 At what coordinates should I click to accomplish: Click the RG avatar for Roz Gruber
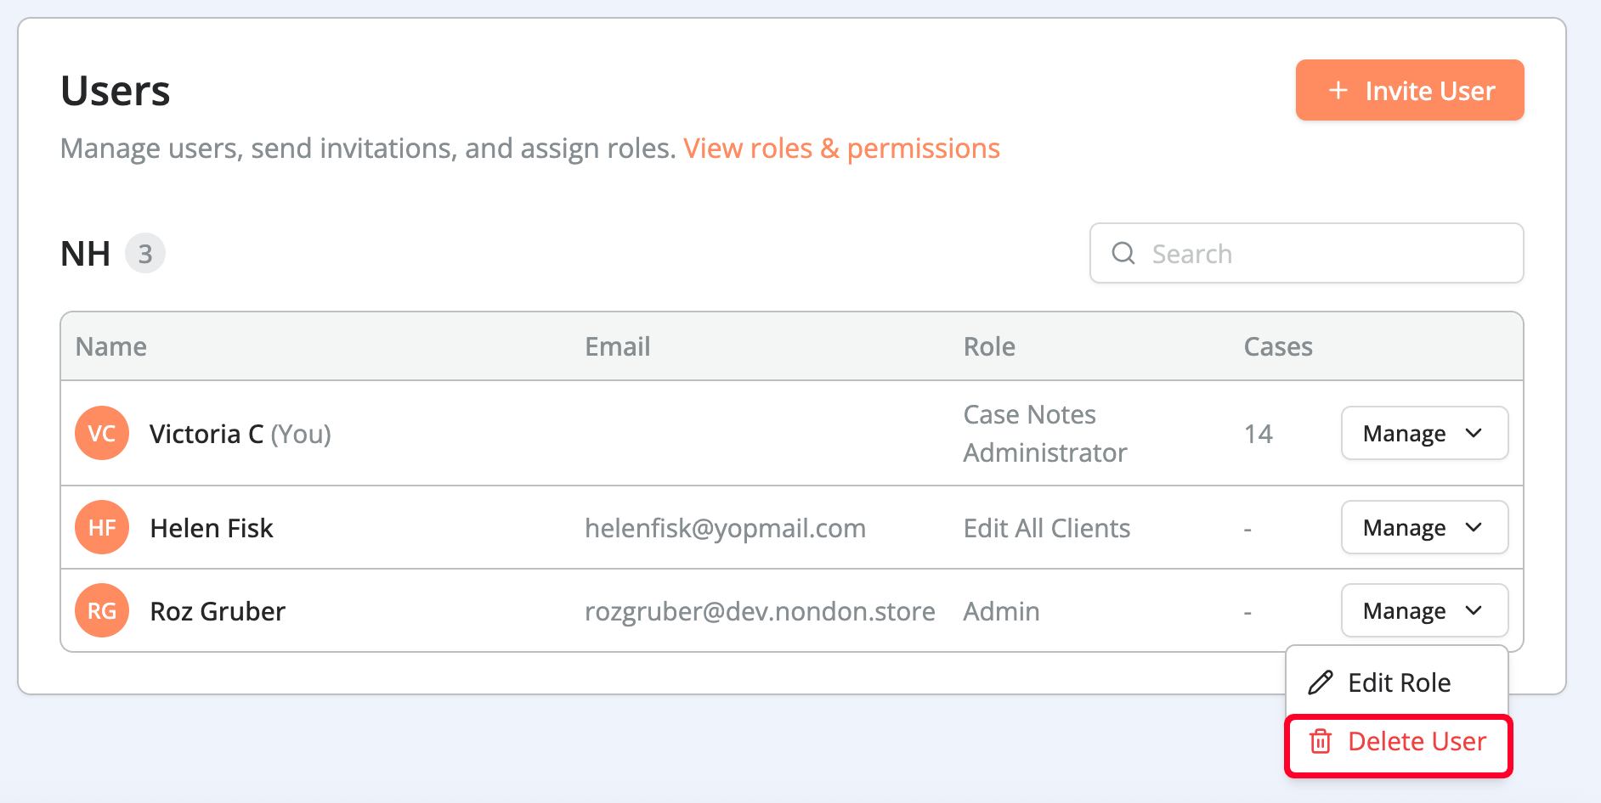102,610
